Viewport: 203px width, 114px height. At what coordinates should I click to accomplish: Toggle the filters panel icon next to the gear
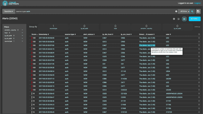(179, 19)
